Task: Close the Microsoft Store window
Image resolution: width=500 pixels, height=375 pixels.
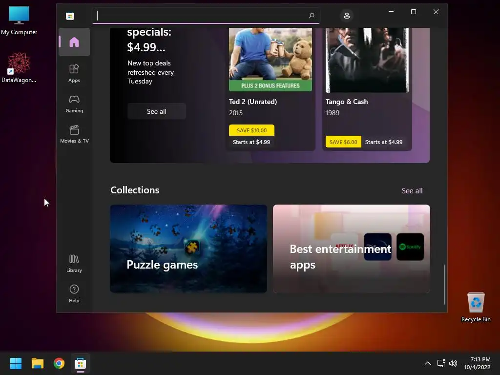Action: (x=436, y=12)
